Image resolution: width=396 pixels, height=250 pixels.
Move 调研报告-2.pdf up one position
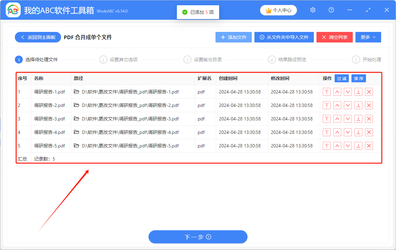(337, 106)
